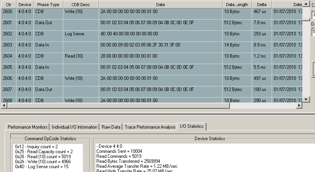Click the Data column header
Screen dimensions: 315x172
161,5
